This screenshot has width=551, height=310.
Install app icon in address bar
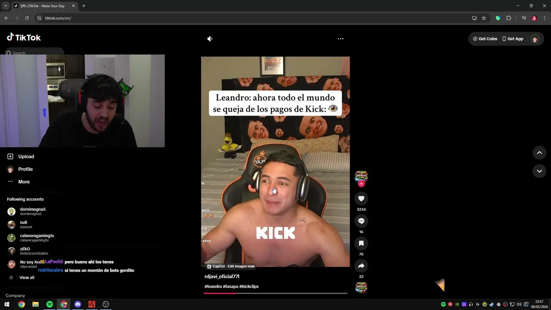(x=474, y=18)
